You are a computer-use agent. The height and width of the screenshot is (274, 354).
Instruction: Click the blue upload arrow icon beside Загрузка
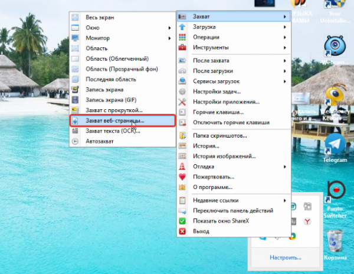coord(182,27)
